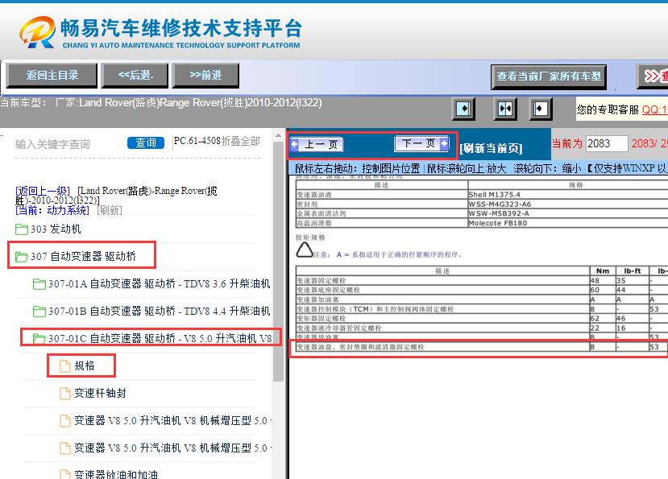Click the Nm column header
Image resolution: width=668 pixels, height=479 pixels.
pos(603,270)
